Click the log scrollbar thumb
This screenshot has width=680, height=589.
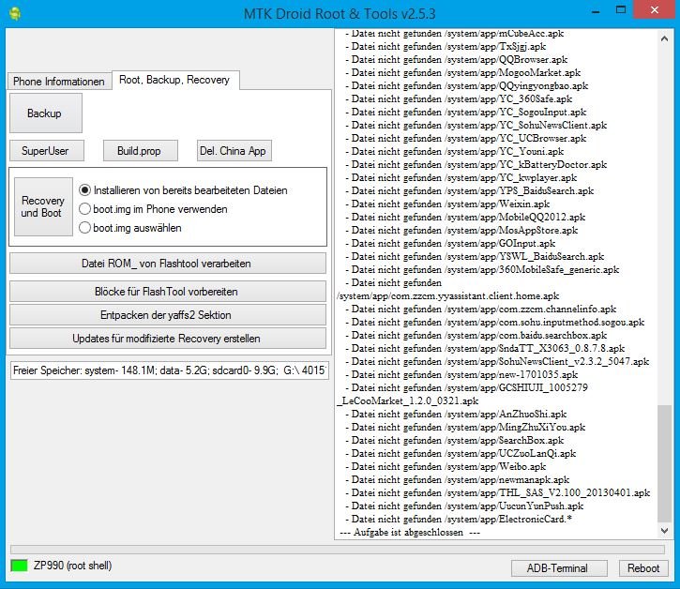pos(664,463)
